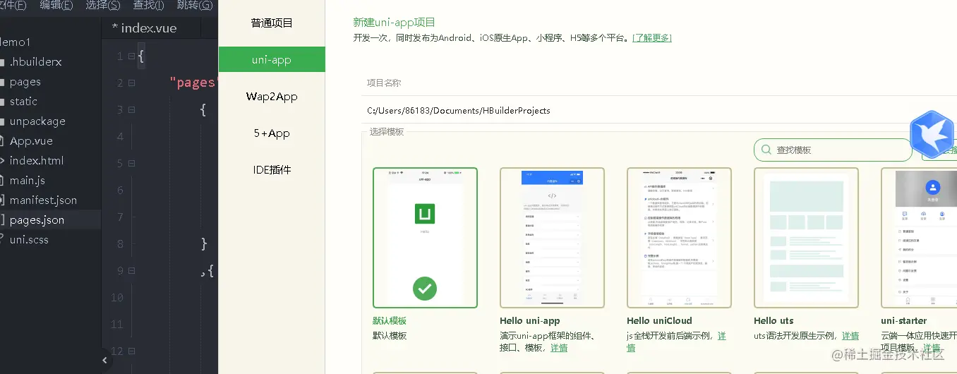The height and width of the screenshot is (374, 957).
Task: Open the 跳转(G) menu
Action: coord(194,5)
